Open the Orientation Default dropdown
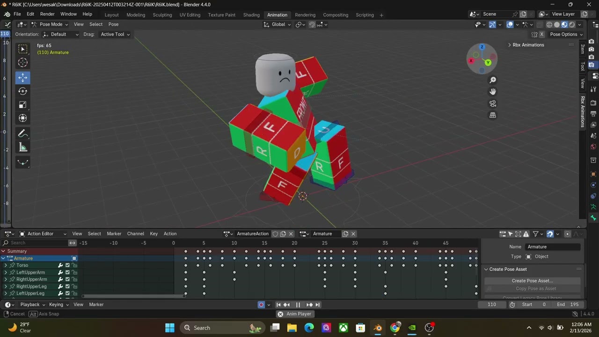Image resolution: width=599 pixels, height=337 pixels. [x=61, y=34]
